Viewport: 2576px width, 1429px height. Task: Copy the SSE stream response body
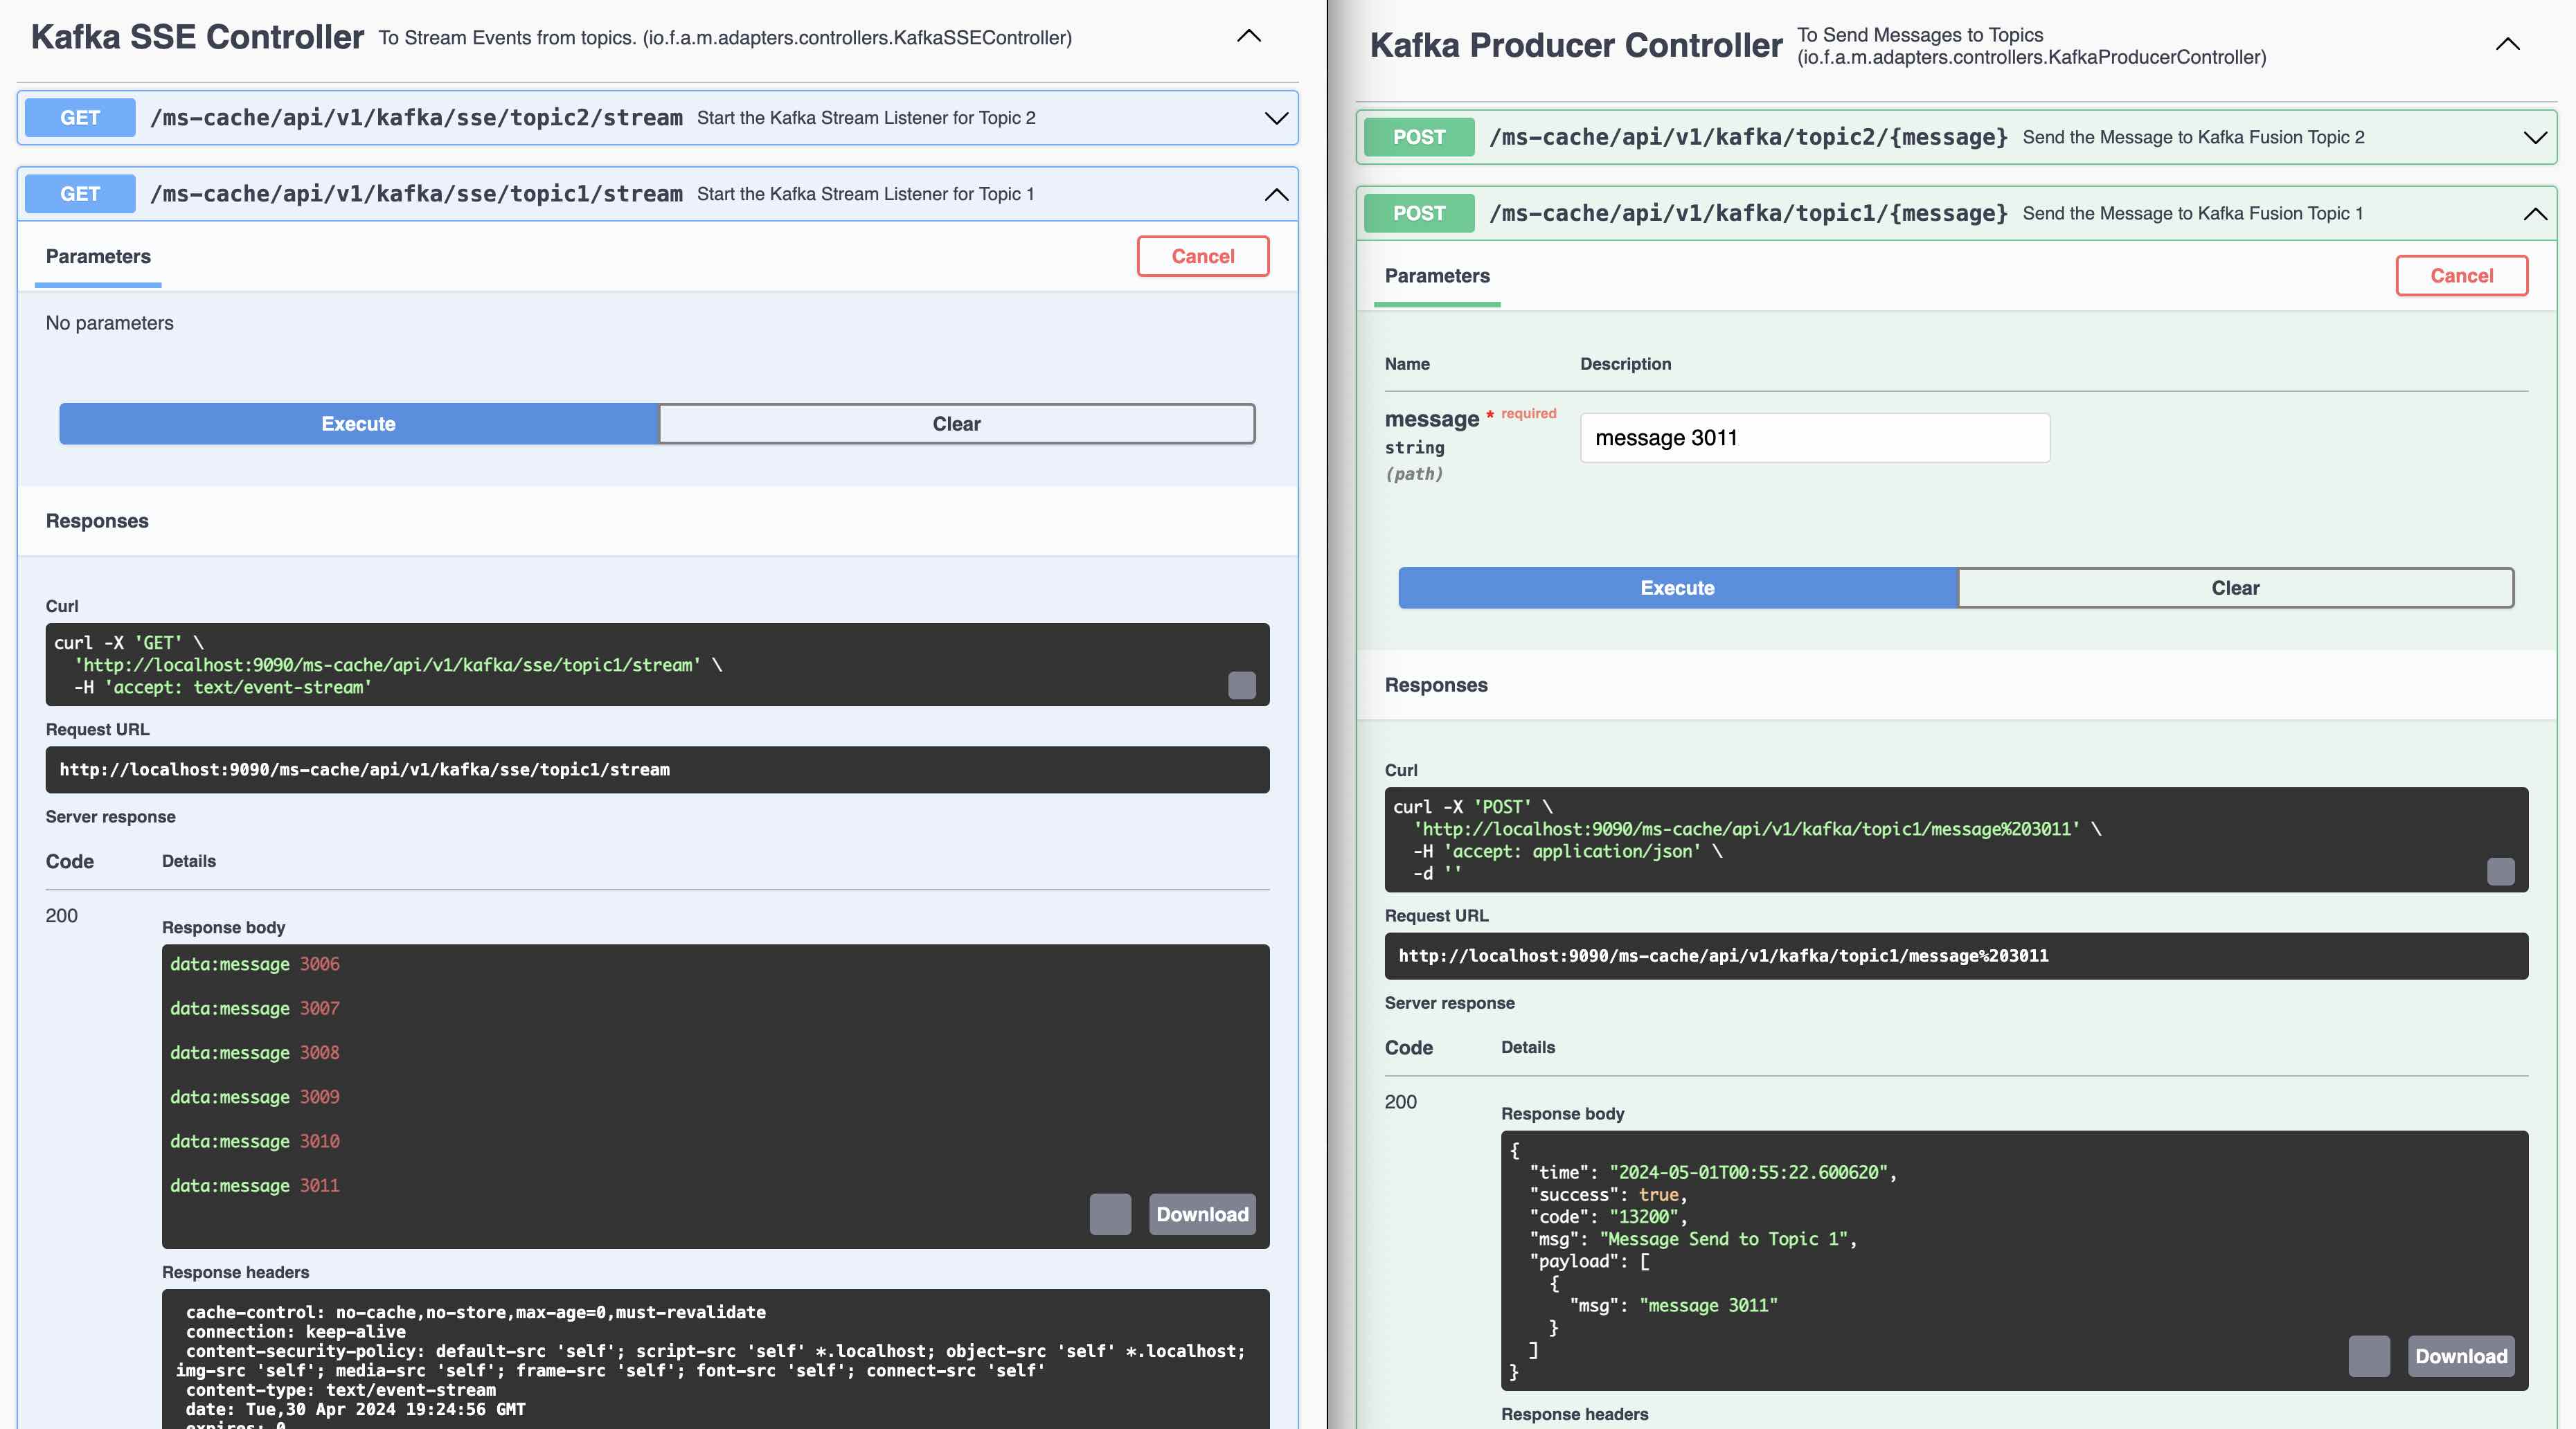click(1110, 1214)
